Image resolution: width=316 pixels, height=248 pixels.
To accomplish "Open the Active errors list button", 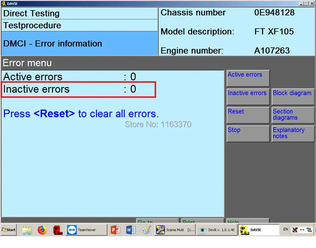I will point(248,78).
